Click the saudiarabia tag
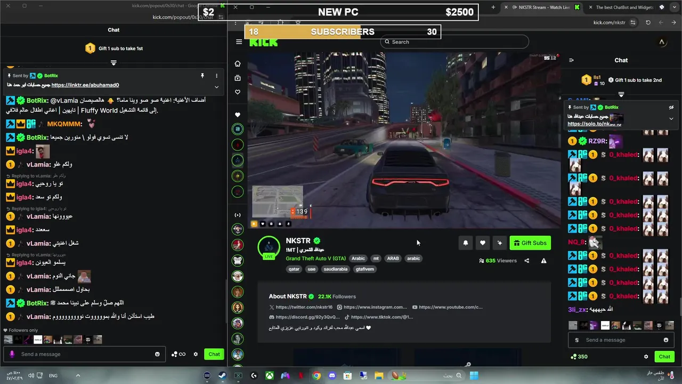The image size is (682, 384). [336, 269]
